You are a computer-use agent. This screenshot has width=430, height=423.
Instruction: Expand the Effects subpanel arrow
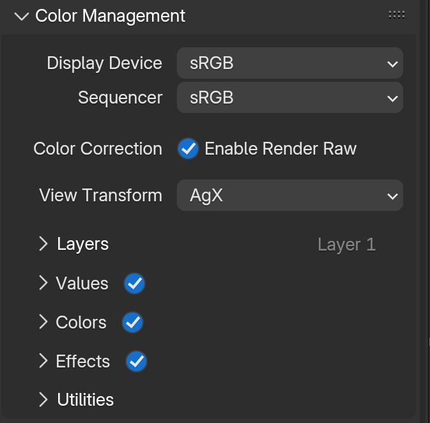tap(43, 361)
